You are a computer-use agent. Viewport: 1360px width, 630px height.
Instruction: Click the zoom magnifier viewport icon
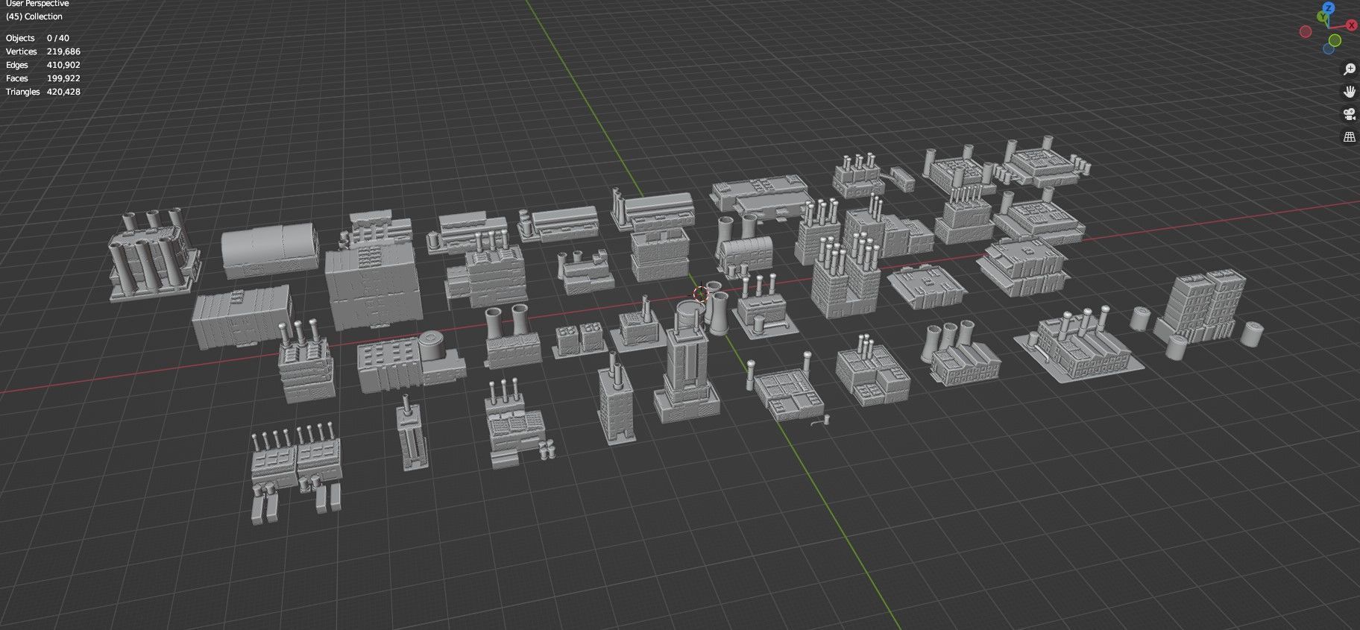click(x=1349, y=69)
